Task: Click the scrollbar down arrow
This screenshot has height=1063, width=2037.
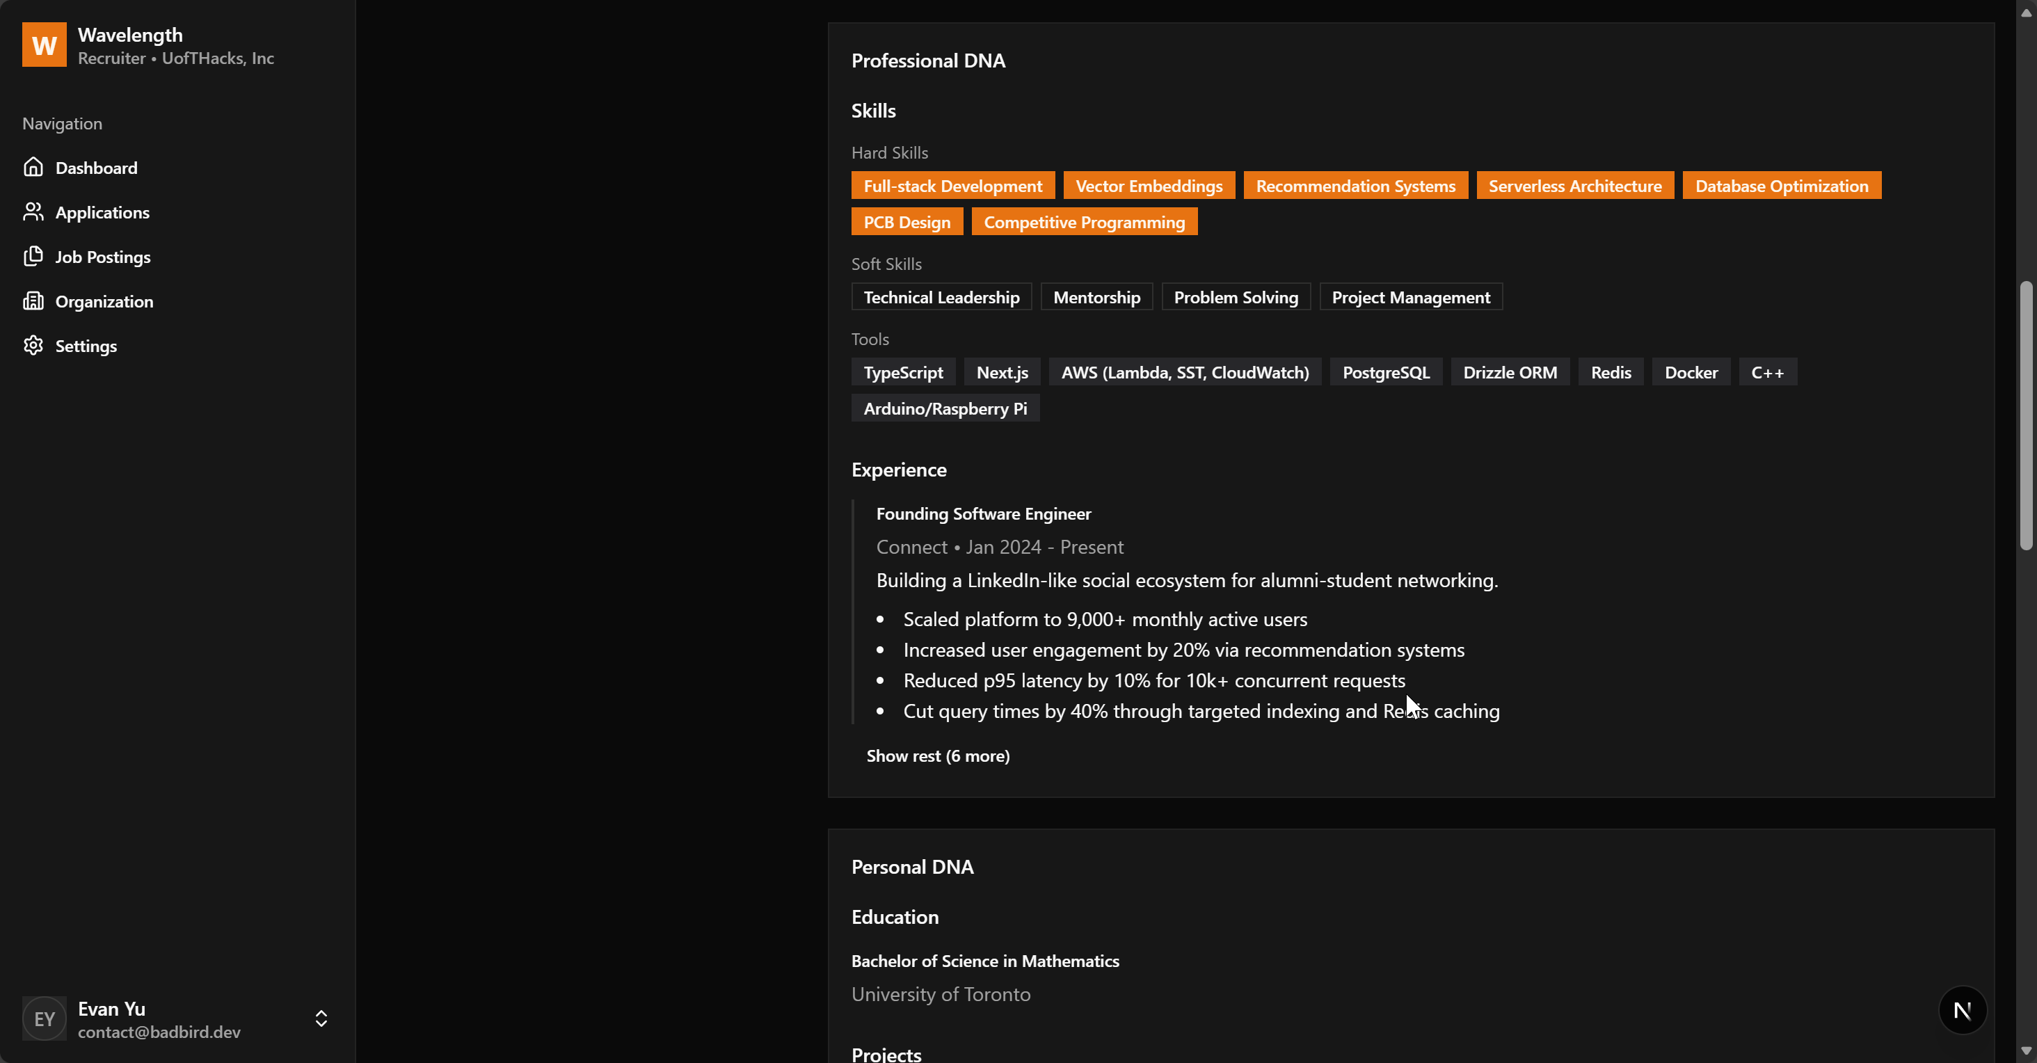Action: (x=2025, y=1051)
